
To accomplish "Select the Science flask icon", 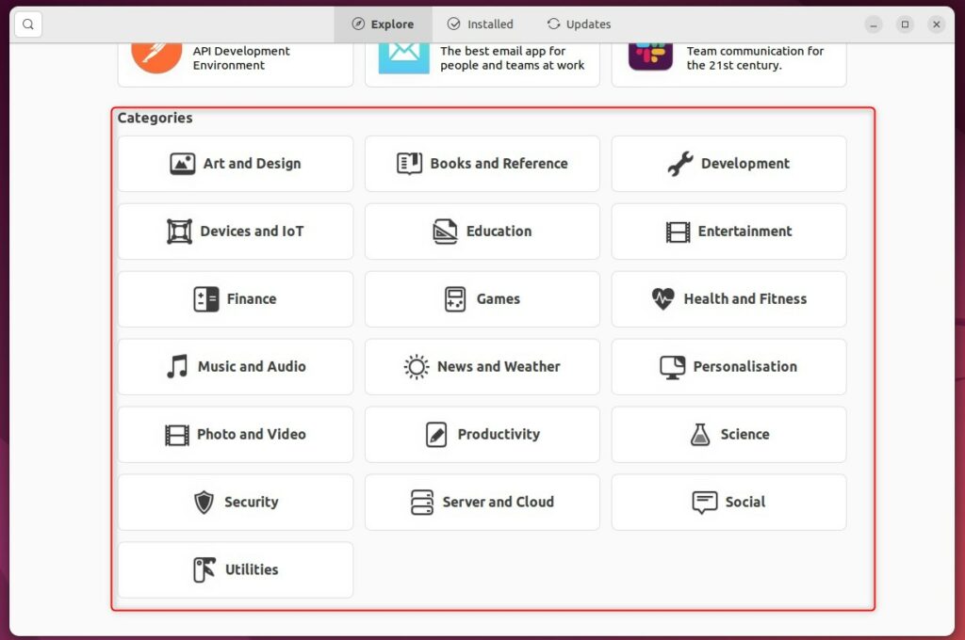I will (700, 434).
